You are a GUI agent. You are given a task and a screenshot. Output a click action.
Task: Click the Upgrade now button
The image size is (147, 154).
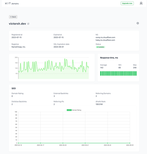pyautogui.click(x=127, y=3)
